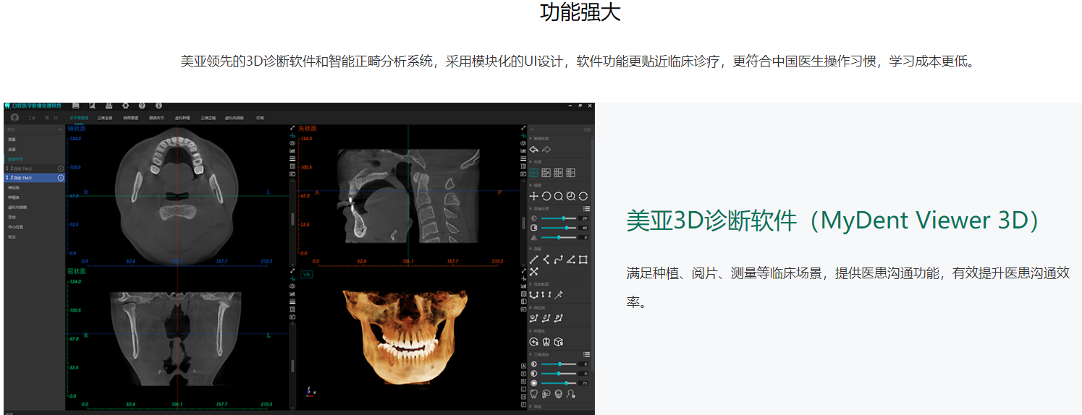Toggle the VR badge in the 3D view
The image size is (1082, 415).
coord(305,275)
